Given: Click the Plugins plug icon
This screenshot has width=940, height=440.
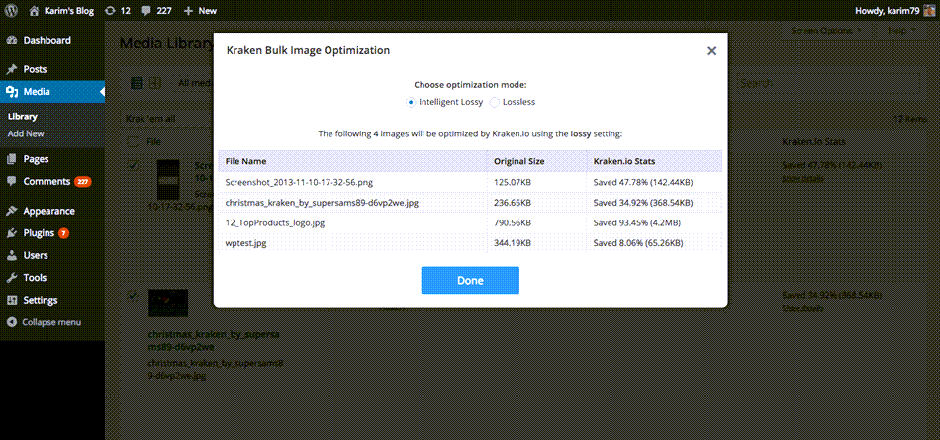Looking at the screenshot, I should click(x=12, y=233).
